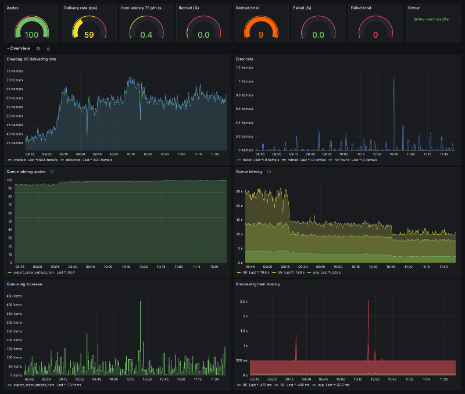The width and height of the screenshot is (465, 394).
Task: Toggle Processing item latency 95 legend entry
Action: 245,385
